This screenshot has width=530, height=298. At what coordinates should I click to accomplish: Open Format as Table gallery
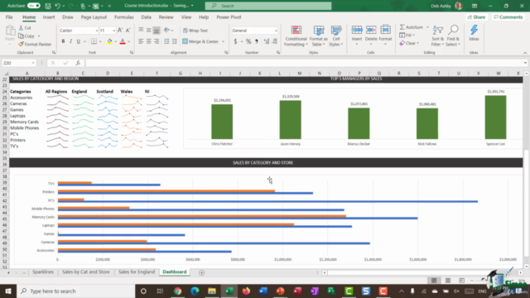tap(318, 36)
